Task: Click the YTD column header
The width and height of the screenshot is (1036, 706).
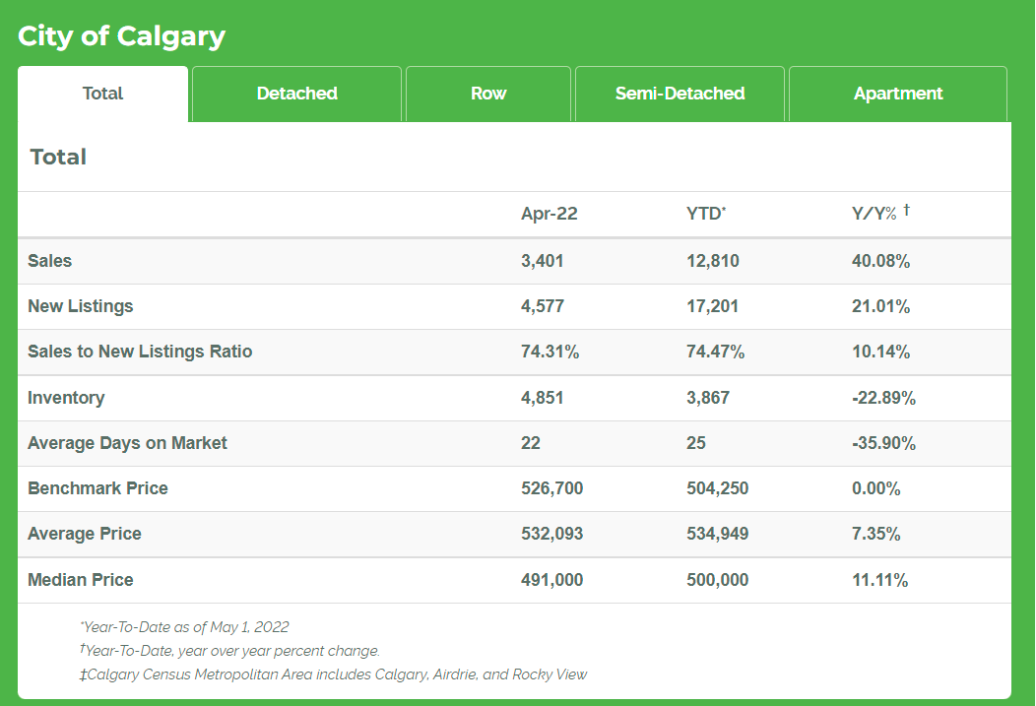Action: click(706, 214)
